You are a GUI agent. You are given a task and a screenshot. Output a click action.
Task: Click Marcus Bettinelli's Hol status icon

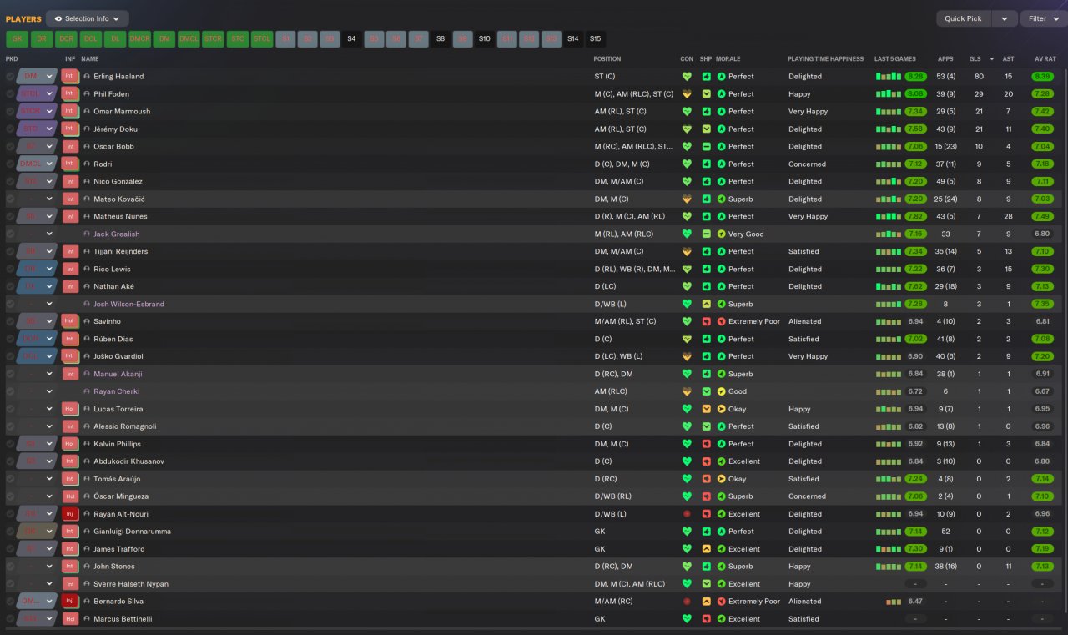tap(70, 619)
